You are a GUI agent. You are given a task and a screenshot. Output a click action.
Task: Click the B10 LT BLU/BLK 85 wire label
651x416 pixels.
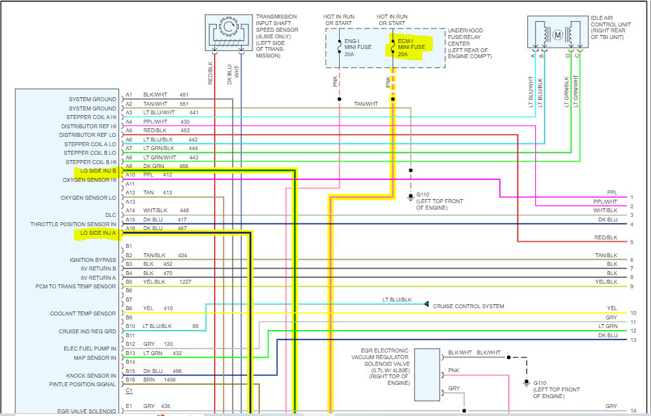click(162, 326)
